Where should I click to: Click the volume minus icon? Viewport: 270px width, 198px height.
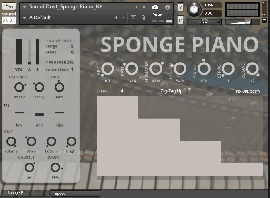tap(228, 22)
